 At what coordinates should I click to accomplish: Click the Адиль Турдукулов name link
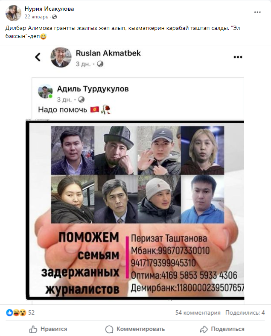click(93, 89)
